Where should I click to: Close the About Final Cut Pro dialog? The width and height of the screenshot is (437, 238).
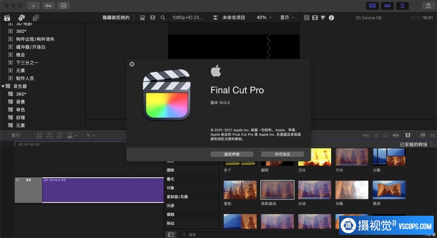[x=132, y=64]
